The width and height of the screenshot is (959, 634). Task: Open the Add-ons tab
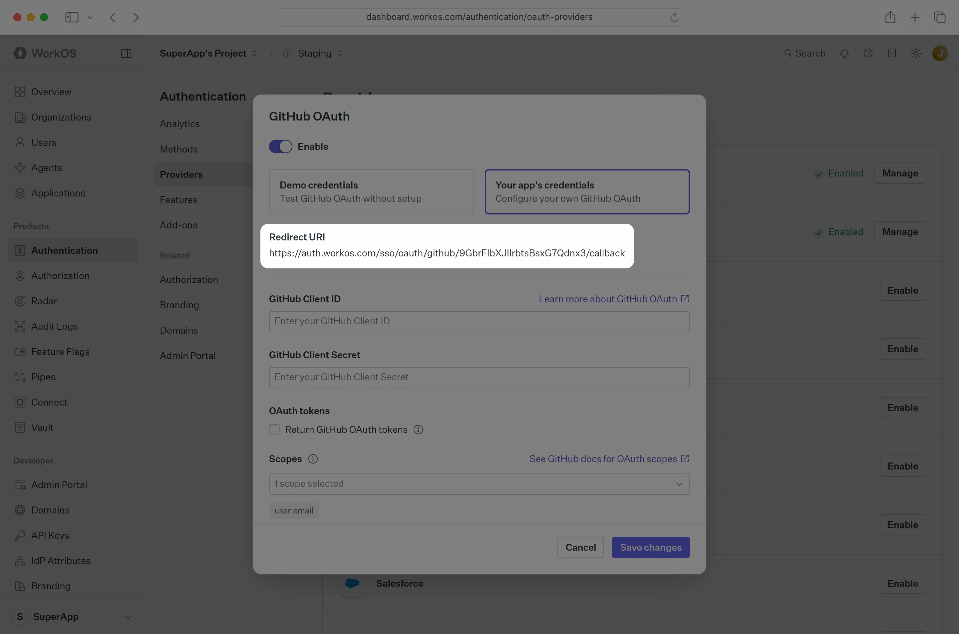[x=178, y=225]
